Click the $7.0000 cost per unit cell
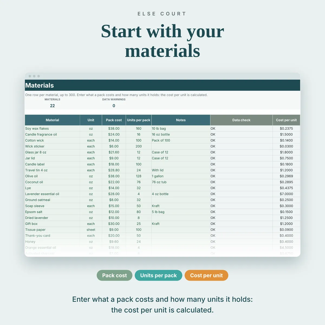The height and width of the screenshot is (325, 325). 286,194
